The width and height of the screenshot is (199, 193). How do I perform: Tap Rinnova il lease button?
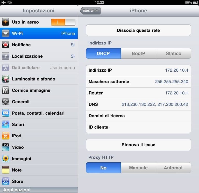coord(138,145)
